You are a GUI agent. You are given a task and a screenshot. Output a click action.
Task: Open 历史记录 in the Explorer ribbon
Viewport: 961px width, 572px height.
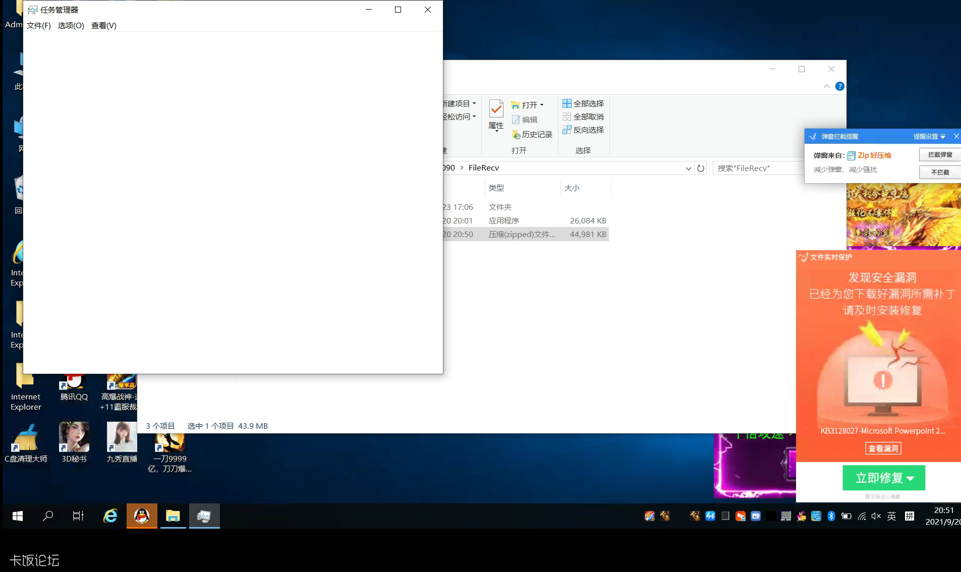pyautogui.click(x=532, y=134)
